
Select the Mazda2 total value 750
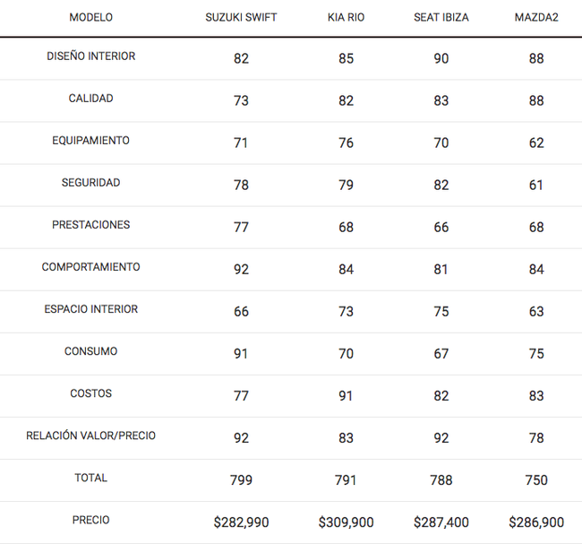pos(536,480)
